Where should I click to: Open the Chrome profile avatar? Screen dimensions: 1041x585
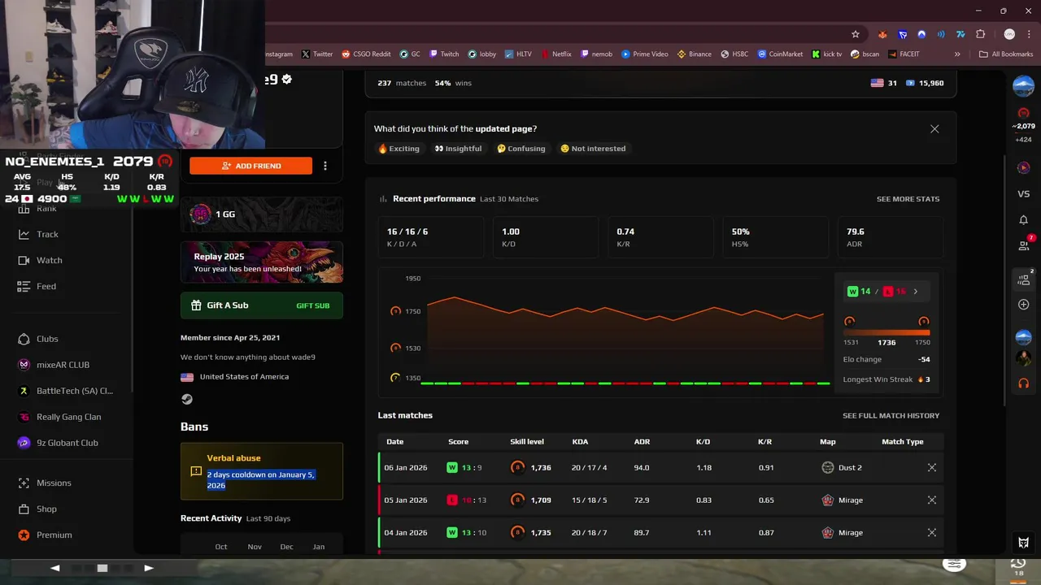1009,34
